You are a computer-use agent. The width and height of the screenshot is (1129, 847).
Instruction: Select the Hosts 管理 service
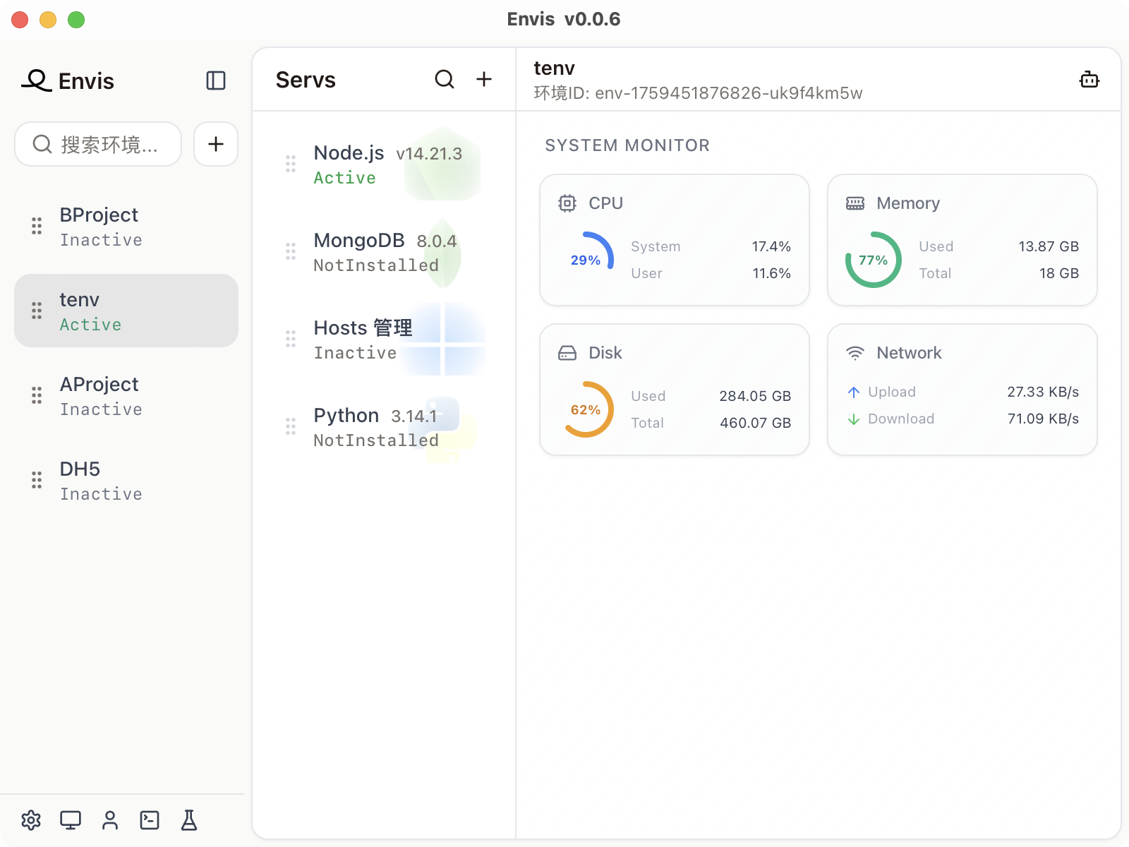tap(385, 340)
